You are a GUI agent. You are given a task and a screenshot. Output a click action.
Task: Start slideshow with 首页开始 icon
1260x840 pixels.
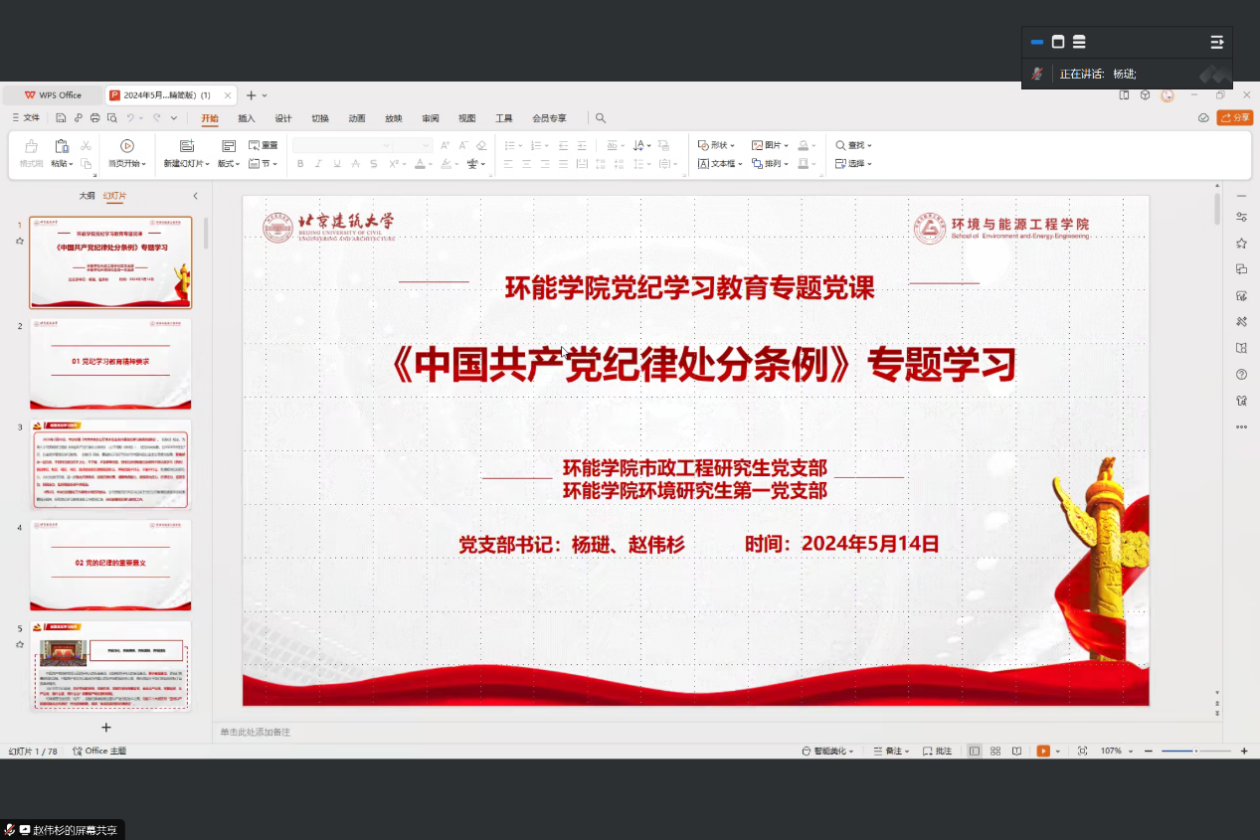pyautogui.click(x=126, y=145)
